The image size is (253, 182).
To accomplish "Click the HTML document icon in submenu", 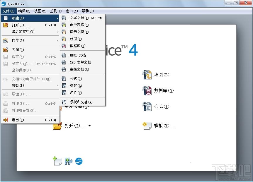I will tap(64, 55).
